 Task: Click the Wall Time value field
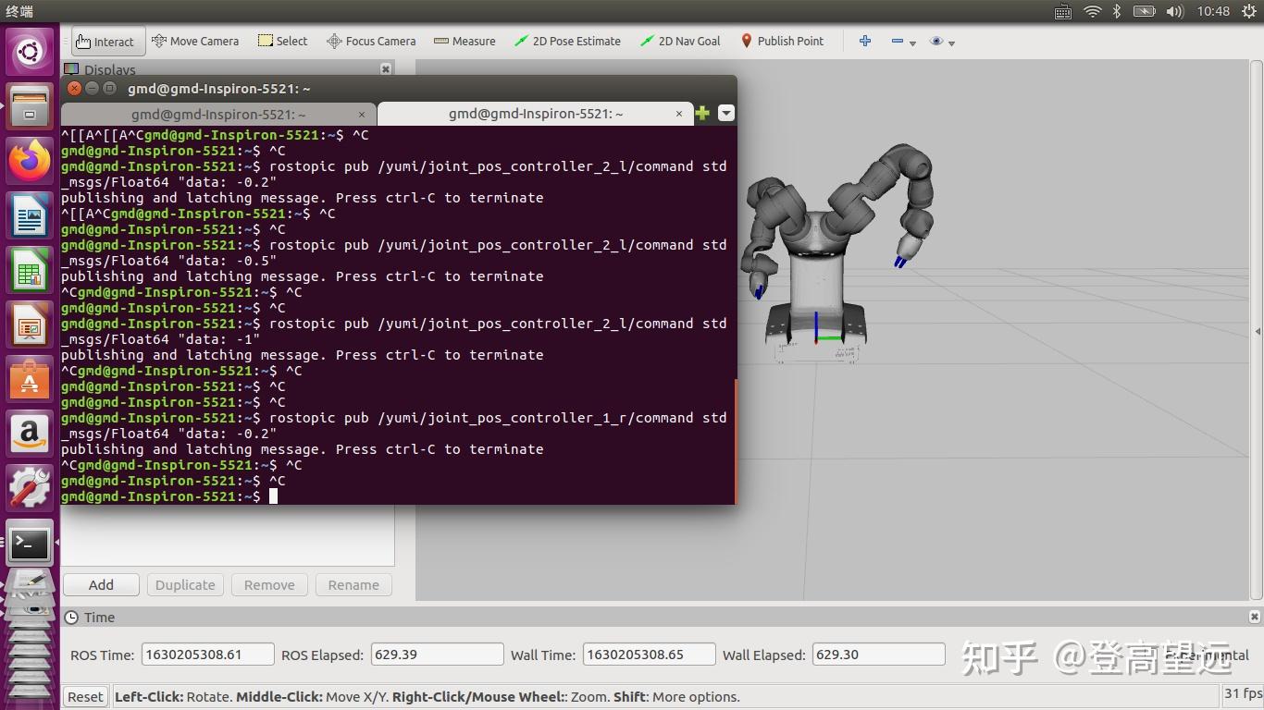coord(649,655)
